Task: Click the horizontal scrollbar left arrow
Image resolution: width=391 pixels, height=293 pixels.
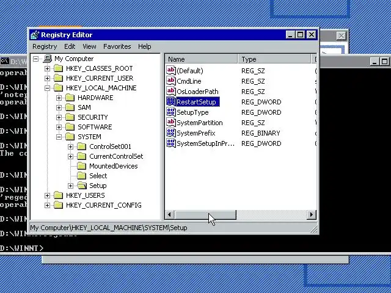Action: pos(170,215)
